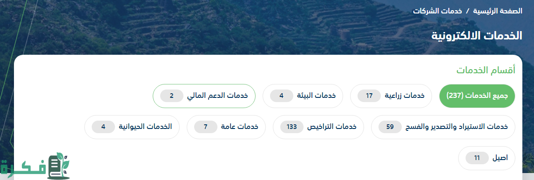Click the 59 count badge for import services
The height and width of the screenshot is (180, 534).
pos(390,127)
